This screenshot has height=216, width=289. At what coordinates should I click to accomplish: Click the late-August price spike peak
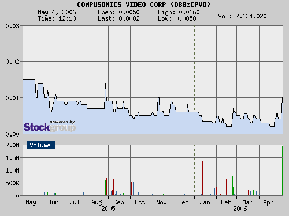coord(105,84)
